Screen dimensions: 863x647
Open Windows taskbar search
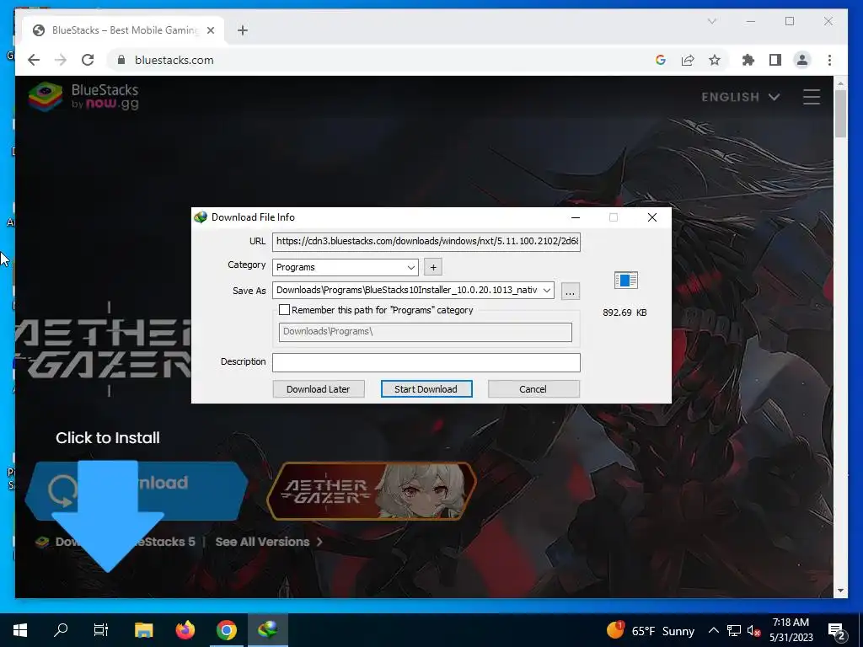tap(61, 630)
